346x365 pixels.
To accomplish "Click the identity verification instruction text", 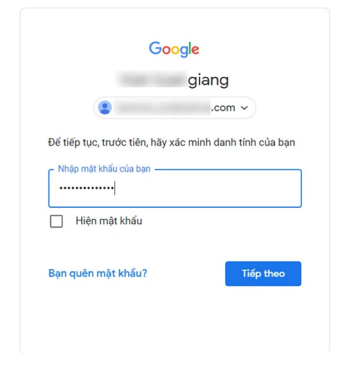I will click(x=171, y=142).
